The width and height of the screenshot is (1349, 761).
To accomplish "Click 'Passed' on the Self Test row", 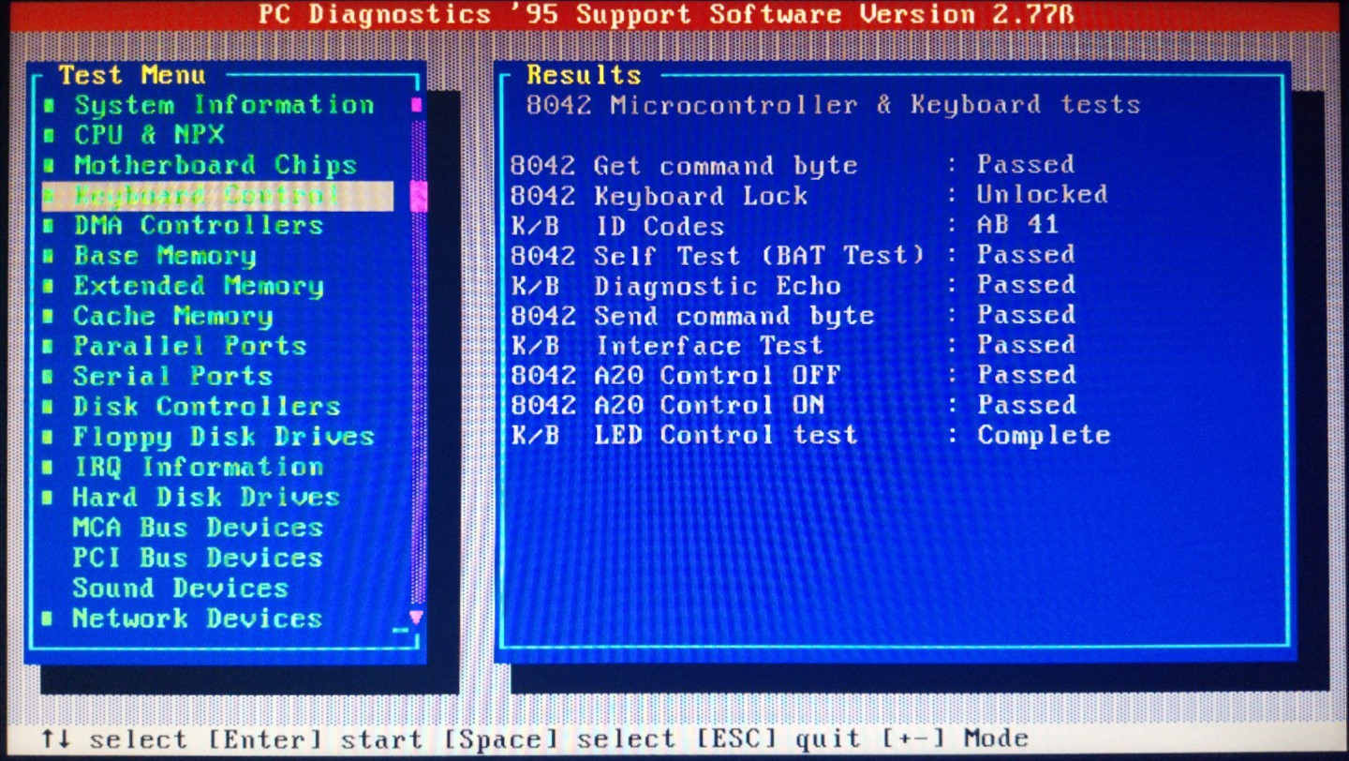I will coord(1026,255).
